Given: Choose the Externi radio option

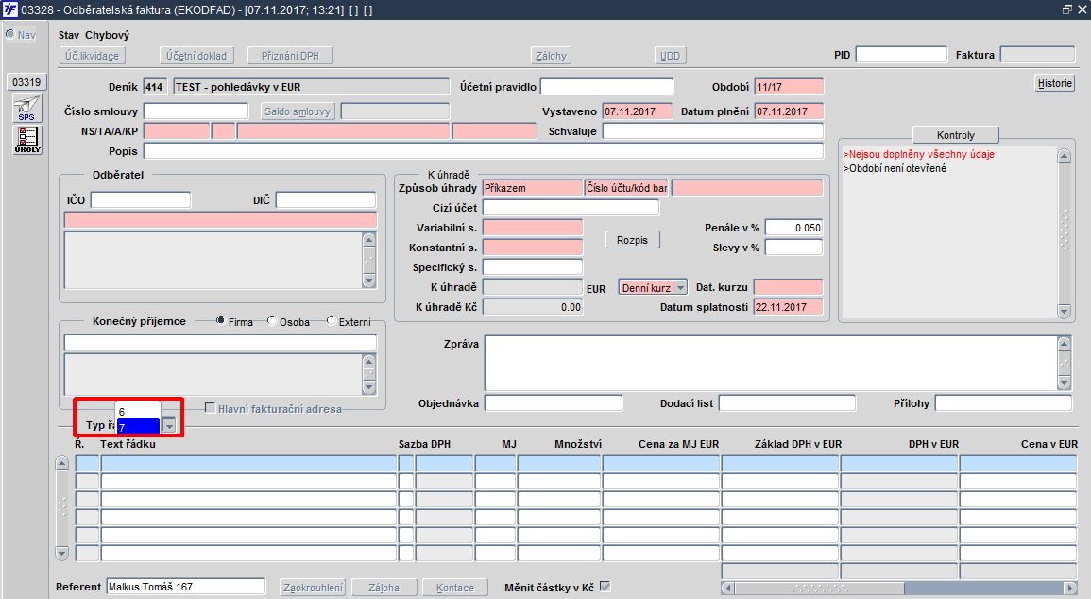Looking at the screenshot, I should (332, 321).
